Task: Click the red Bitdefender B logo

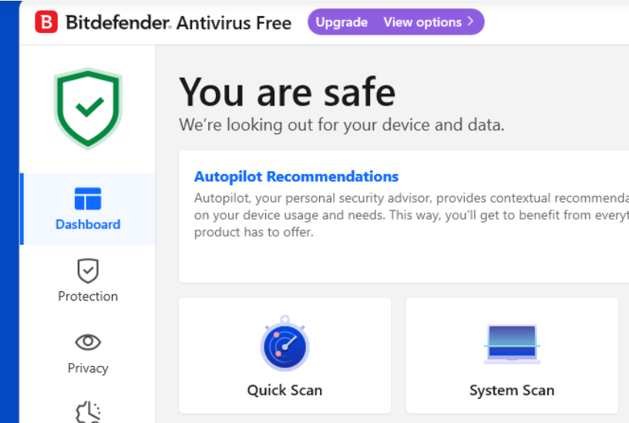Action: (46, 22)
